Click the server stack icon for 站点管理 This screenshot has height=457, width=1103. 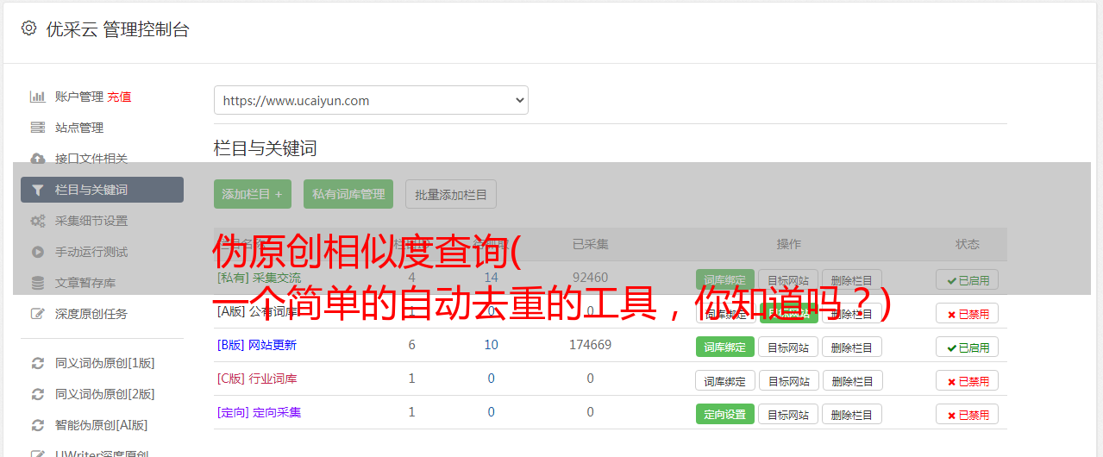pos(37,128)
